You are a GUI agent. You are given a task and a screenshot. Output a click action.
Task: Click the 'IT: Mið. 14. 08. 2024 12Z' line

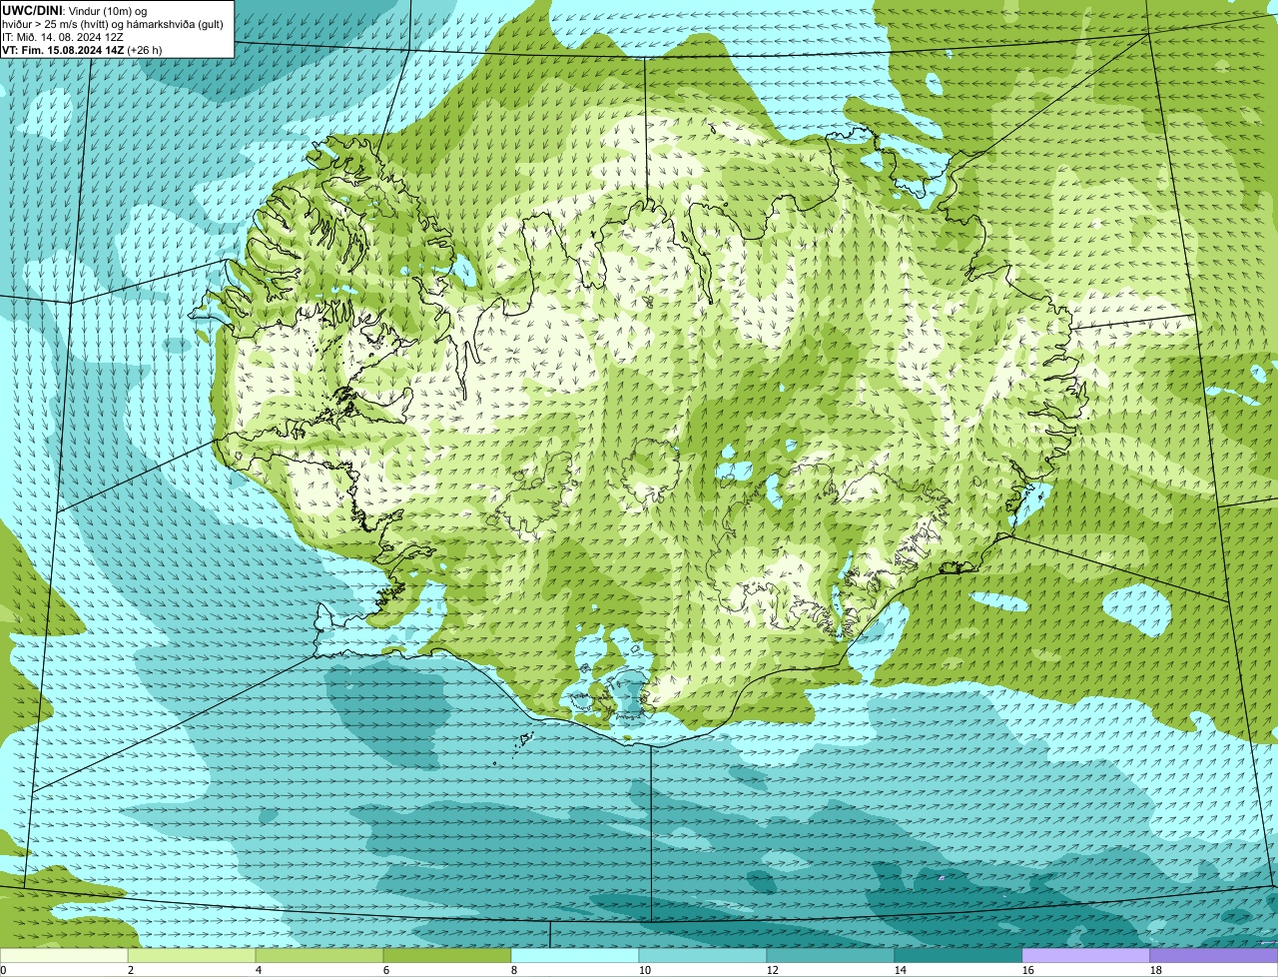click(63, 37)
